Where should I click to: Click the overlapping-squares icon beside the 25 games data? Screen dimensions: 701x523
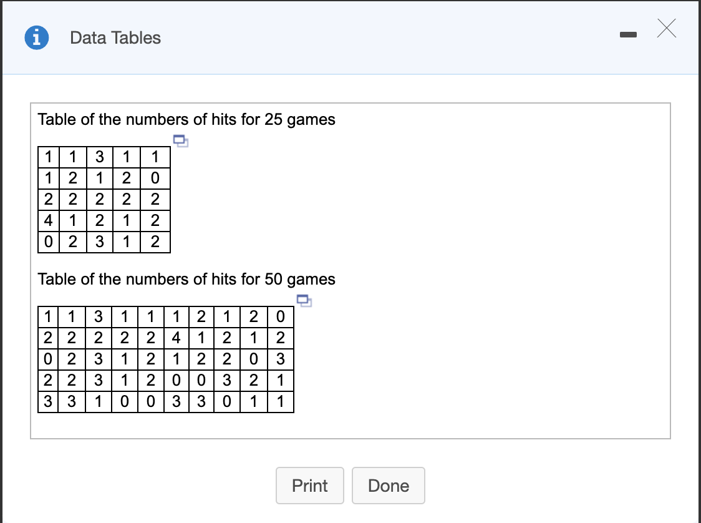(181, 142)
